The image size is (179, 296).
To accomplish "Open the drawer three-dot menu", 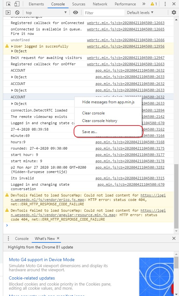I will click(8, 238).
